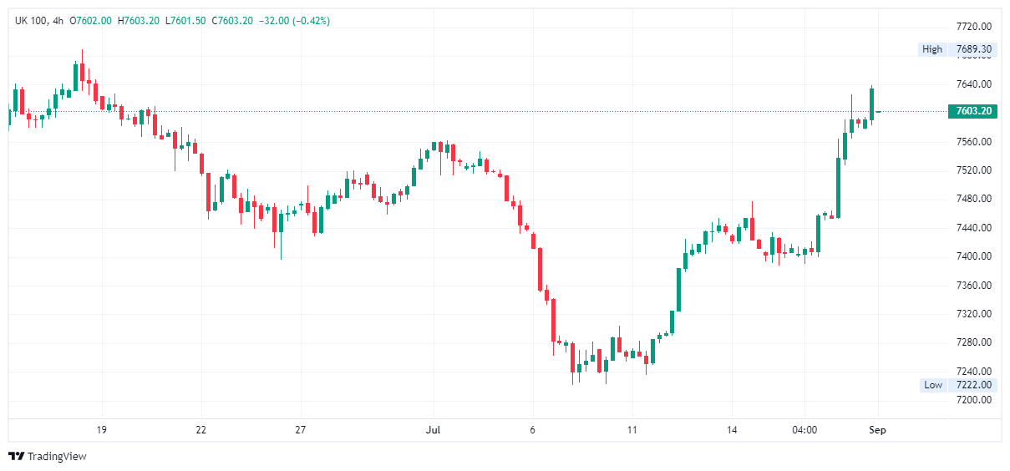Click the 7400.00 price scale label
The width and height of the screenshot is (1010, 471).
click(x=973, y=256)
